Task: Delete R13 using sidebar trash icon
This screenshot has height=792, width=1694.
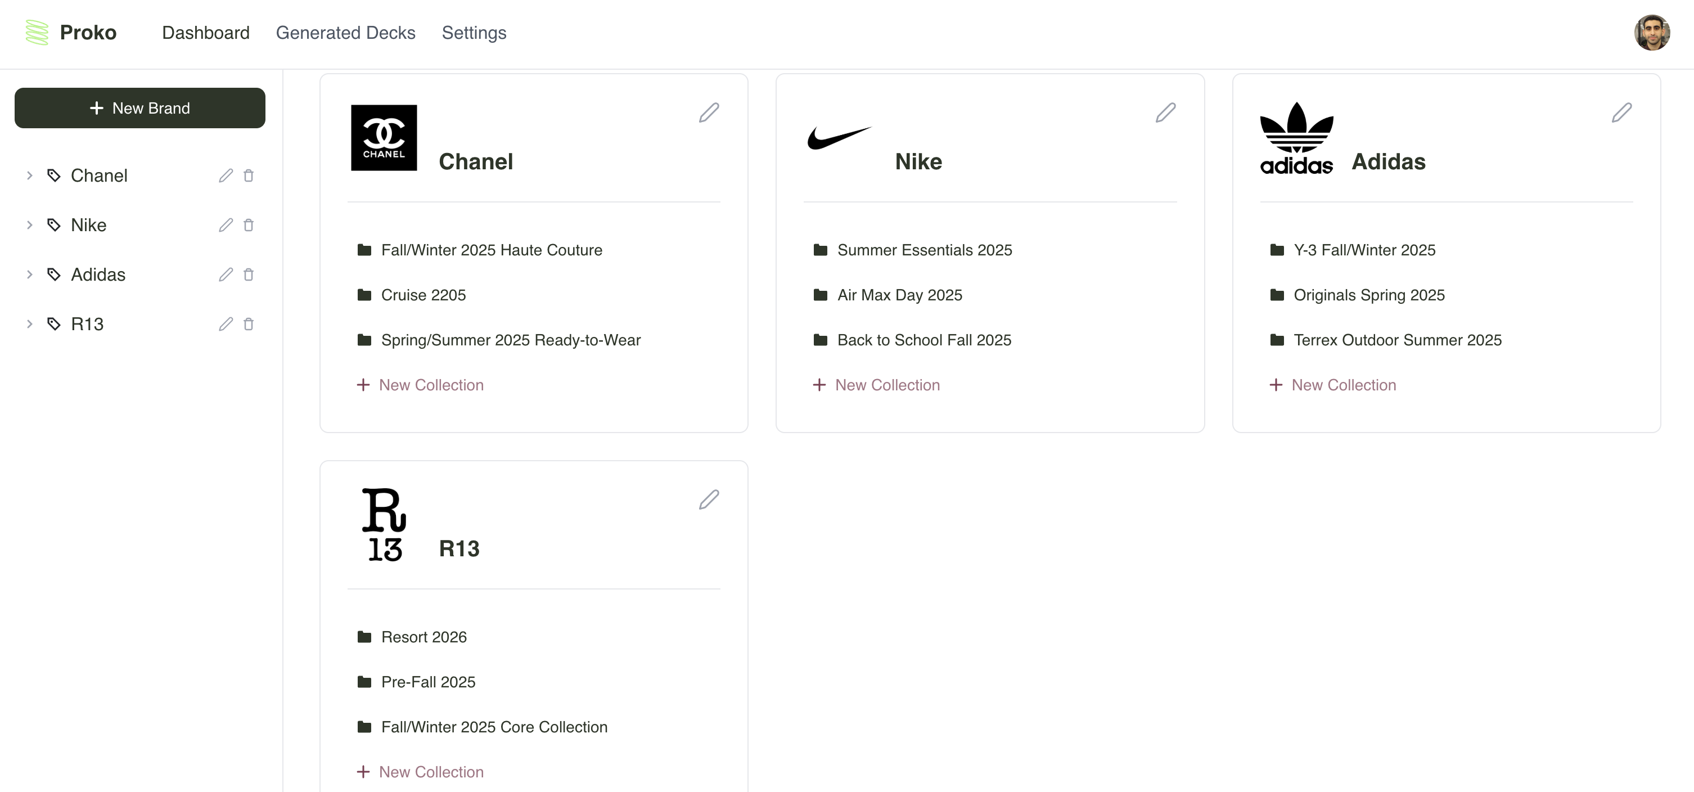Action: (249, 323)
